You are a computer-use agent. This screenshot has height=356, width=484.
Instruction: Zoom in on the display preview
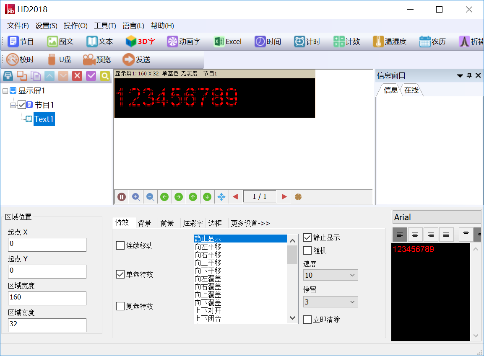136,197
